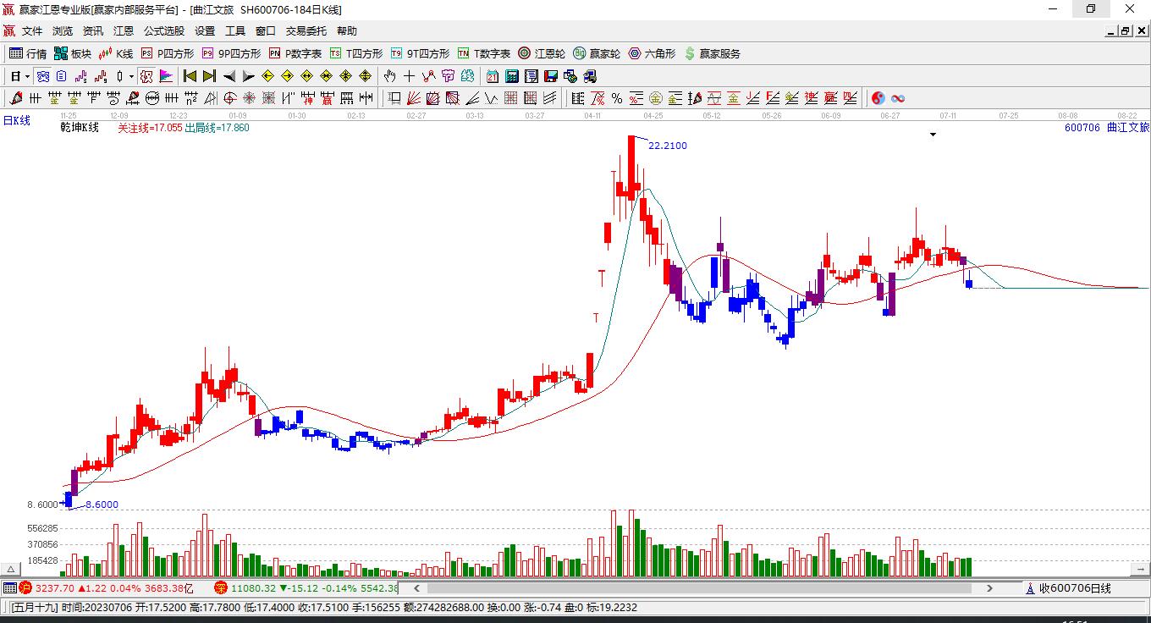The width and height of the screenshot is (1151, 623).
Task: Open the 行情 quotes view
Action: 28,53
